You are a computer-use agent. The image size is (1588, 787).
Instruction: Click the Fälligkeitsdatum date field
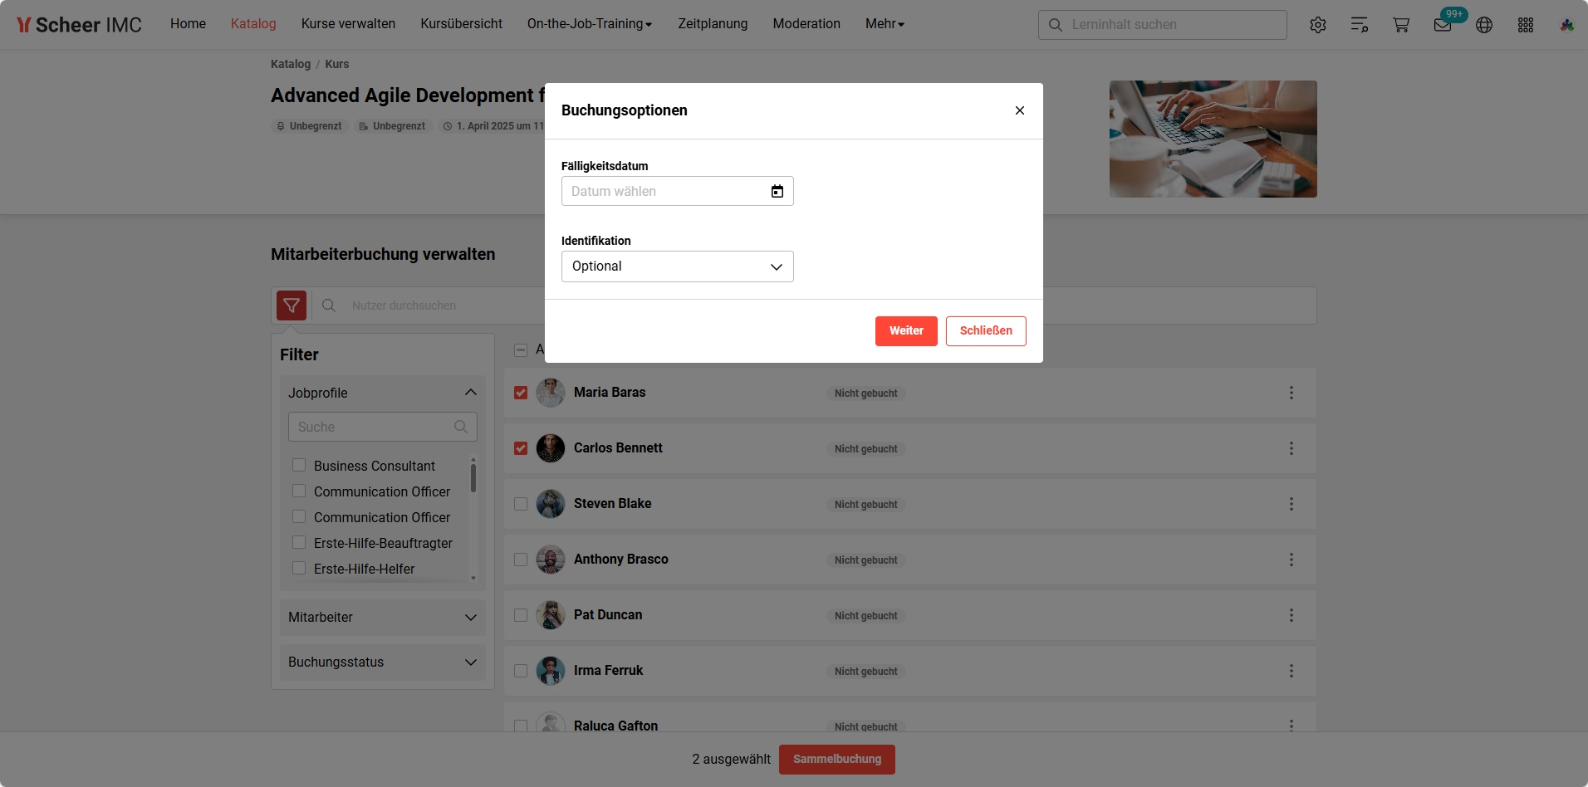[x=678, y=191]
